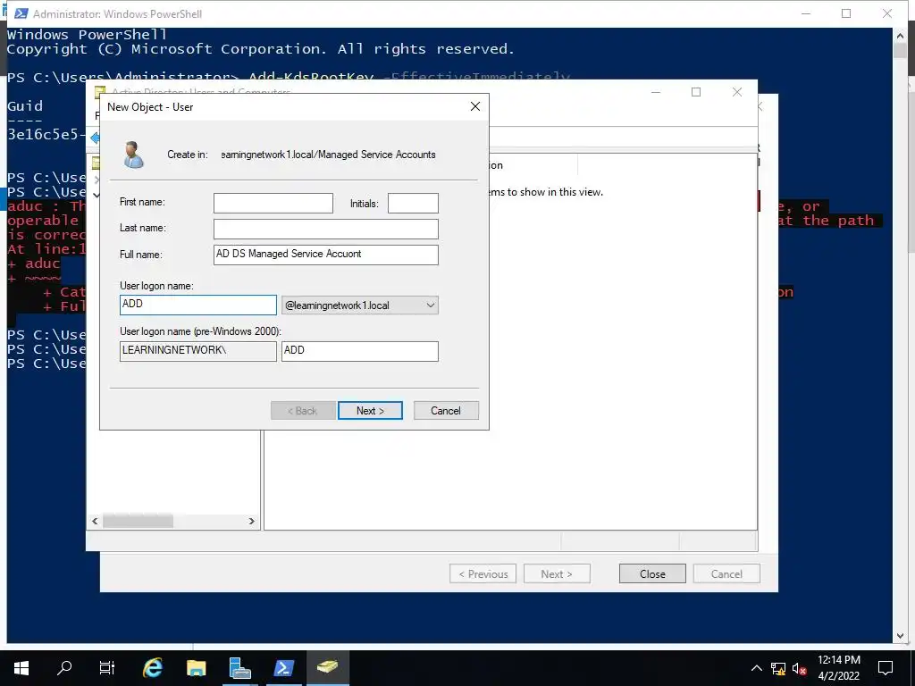Viewport: 915px width, 686px height.
Task: Open the Windows Start menu
Action: tap(21, 668)
